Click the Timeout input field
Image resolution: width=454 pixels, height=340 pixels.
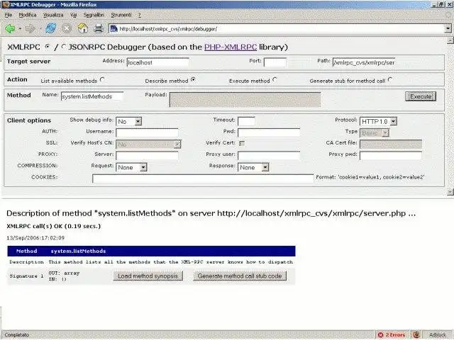point(246,121)
